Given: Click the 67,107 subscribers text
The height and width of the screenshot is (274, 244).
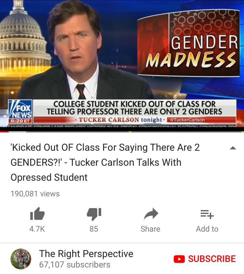Looking at the screenshot, I should (x=75, y=265).
